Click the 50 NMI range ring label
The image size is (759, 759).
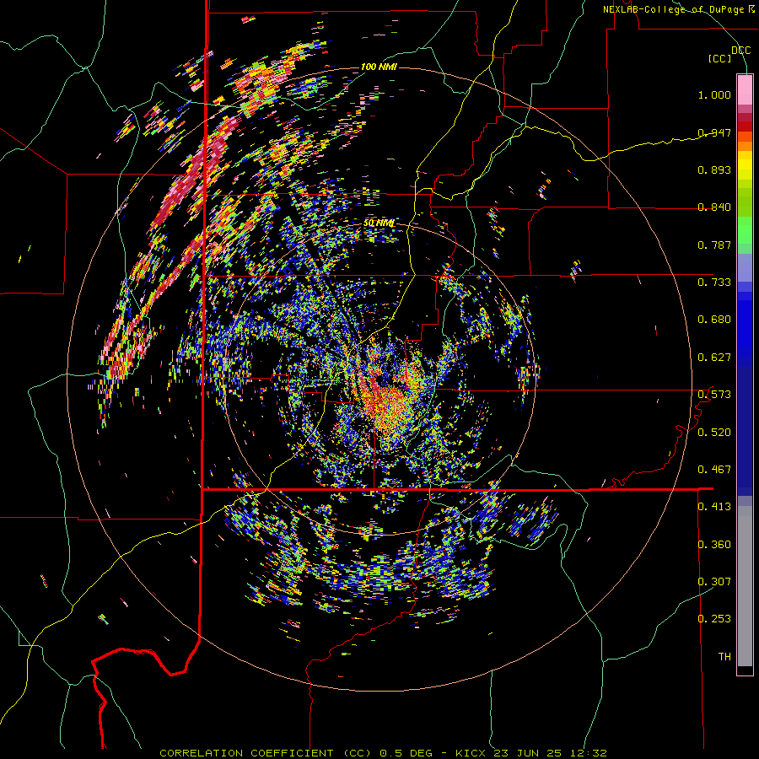point(379,223)
